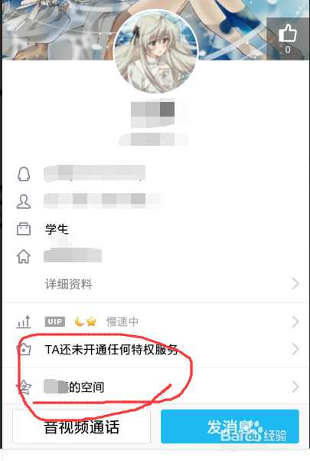The width and height of the screenshot is (310, 461).
Task: Open the round anime profile avatar
Action: click(x=155, y=51)
